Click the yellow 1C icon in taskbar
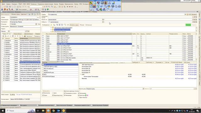This screenshot has width=201, height=113. tap(64, 110)
